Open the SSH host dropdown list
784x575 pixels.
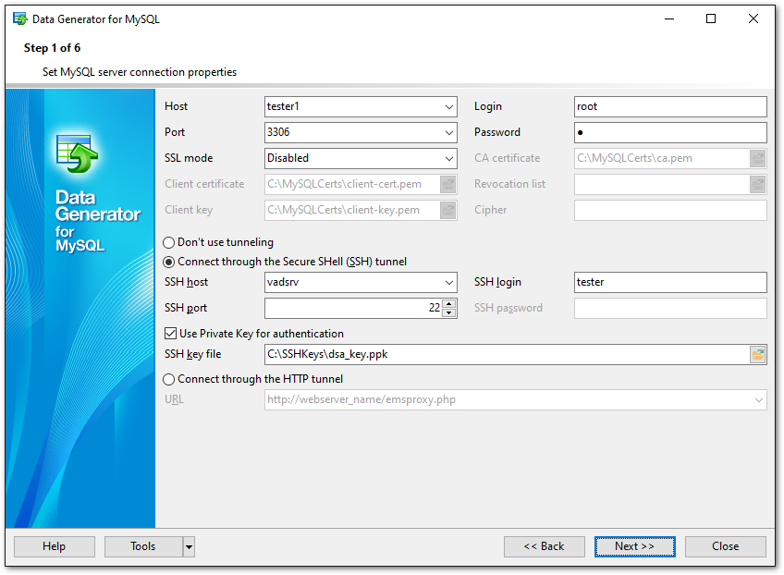tap(449, 283)
